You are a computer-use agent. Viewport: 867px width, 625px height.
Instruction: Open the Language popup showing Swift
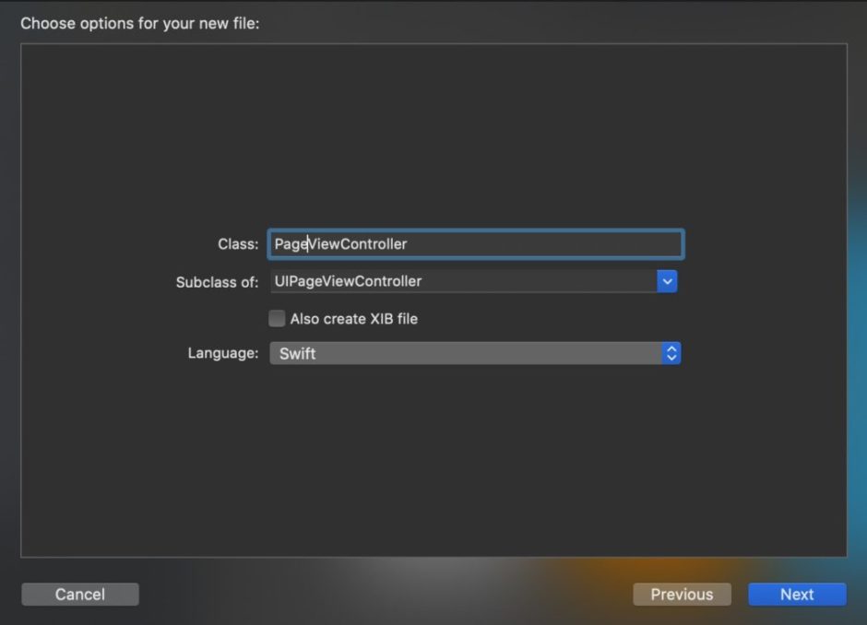(x=475, y=353)
